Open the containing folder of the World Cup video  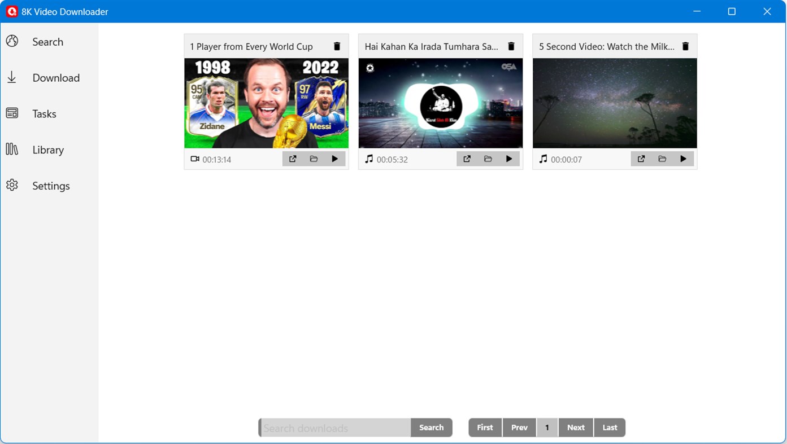[314, 159]
